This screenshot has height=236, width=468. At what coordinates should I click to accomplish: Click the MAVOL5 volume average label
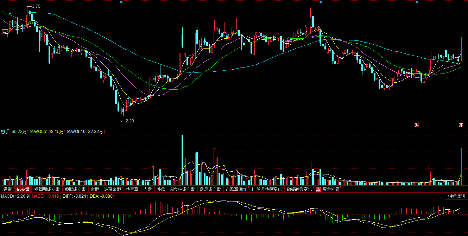coord(47,132)
